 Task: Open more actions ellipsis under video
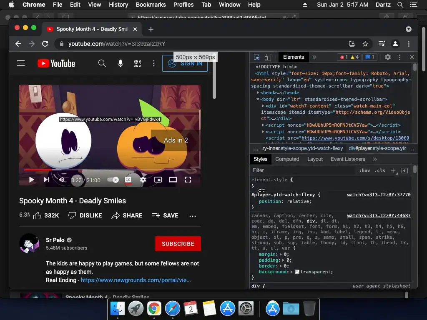[193, 216]
